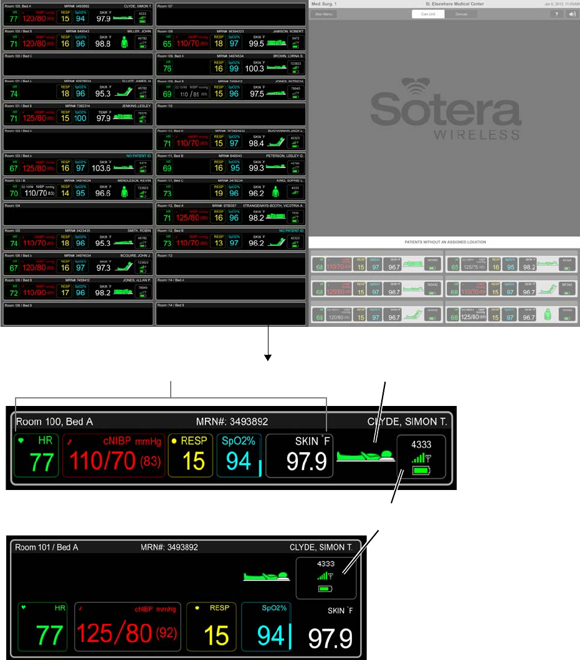
Task: Click Peterson, Lesley G. supine posture icon
Action: point(275,167)
